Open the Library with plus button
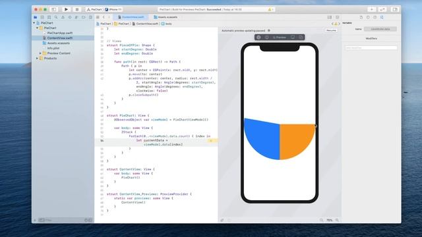 pyautogui.click(x=372, y=9)
